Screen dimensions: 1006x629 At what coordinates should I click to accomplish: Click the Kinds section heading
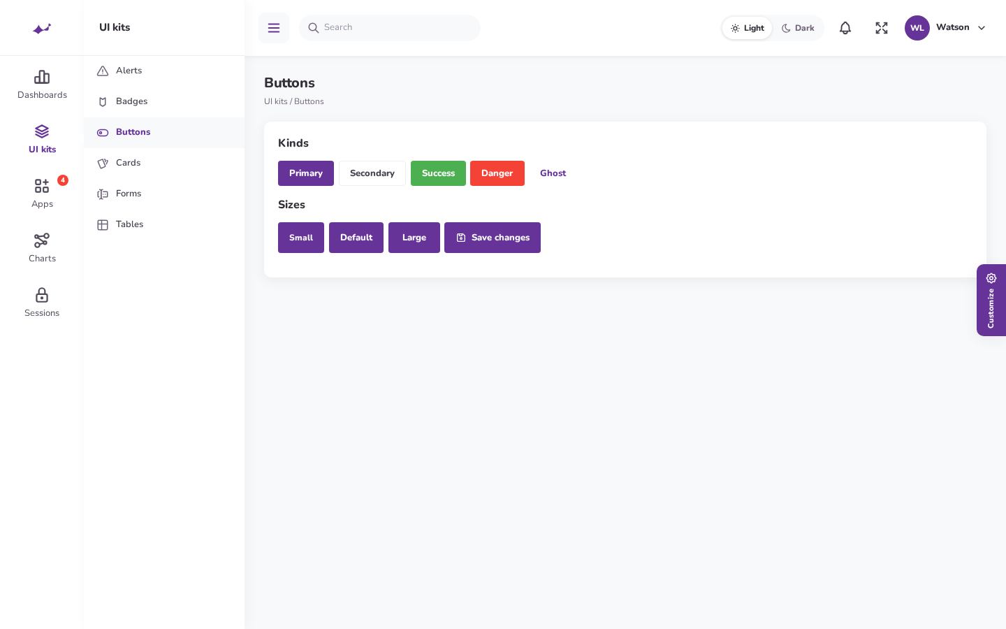(293, 143)
